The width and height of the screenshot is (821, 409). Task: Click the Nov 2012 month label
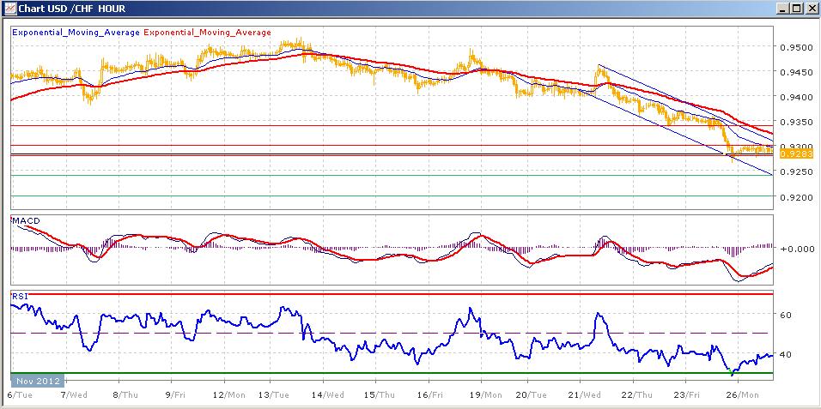(33, 380)
